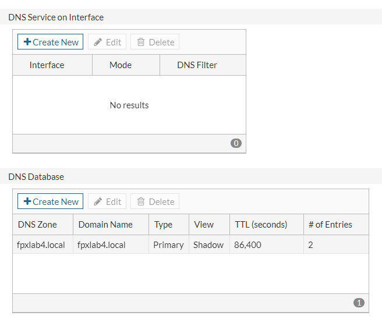Viewport: 382px width, 319px height.
Task: Click Create New in DNS Service on Interface
Action: click(50, 42)
